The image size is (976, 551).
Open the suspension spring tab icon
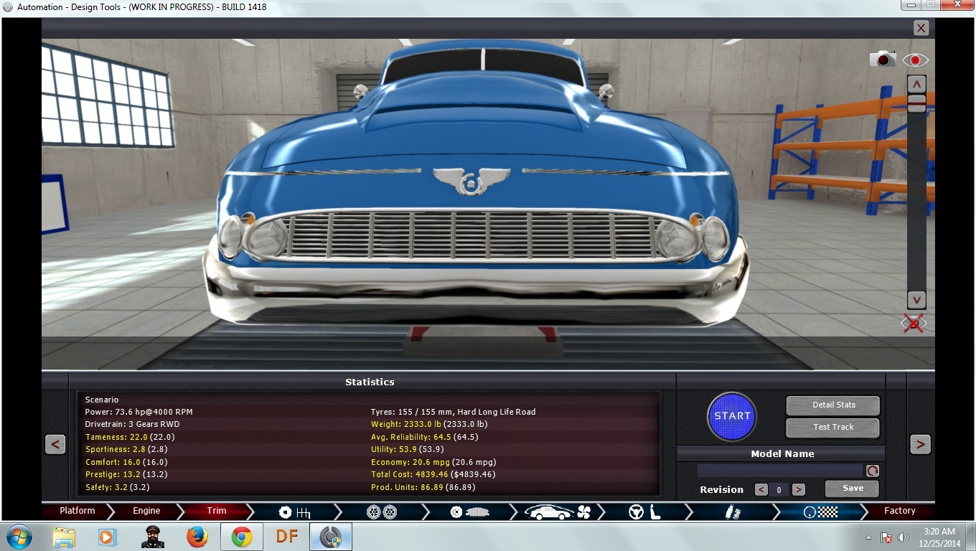click(731, 512)
